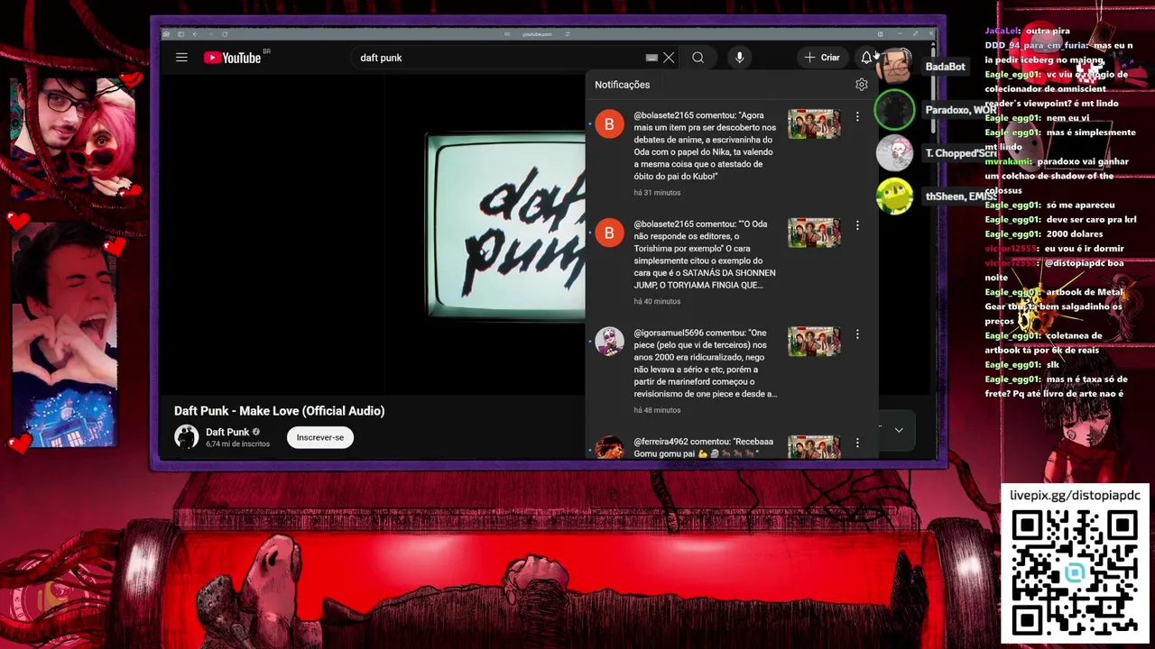Click the youtube.com address bar
The height and width of the screenshot is (649, 1155).
pyautogui.click(x=538, y=34)
